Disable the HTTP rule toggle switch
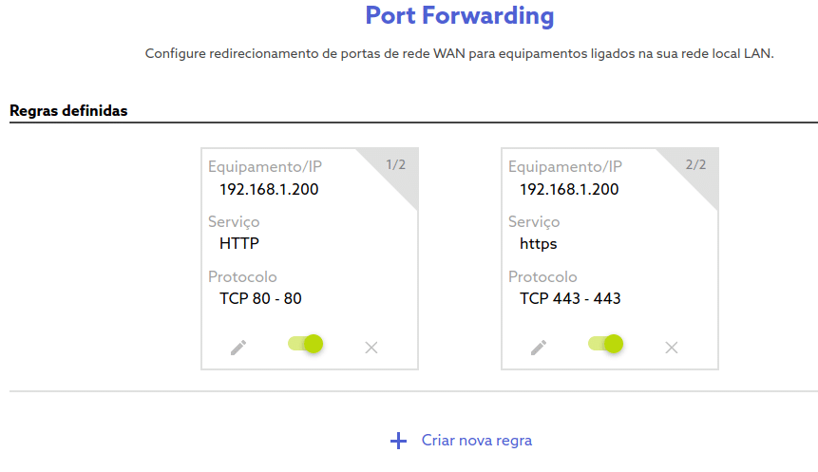The image size is (818, 472). 306,344
